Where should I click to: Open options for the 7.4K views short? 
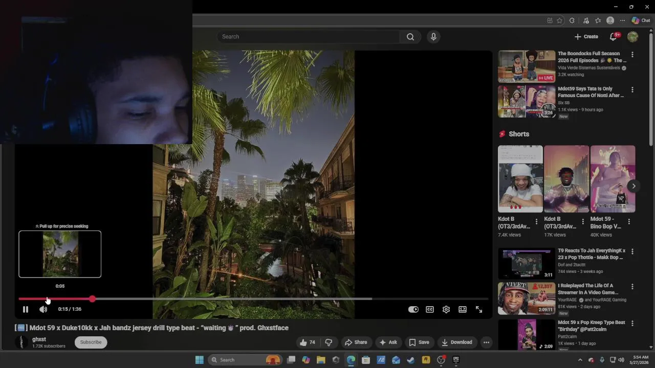pyautogui.click(x=536, y=222)
